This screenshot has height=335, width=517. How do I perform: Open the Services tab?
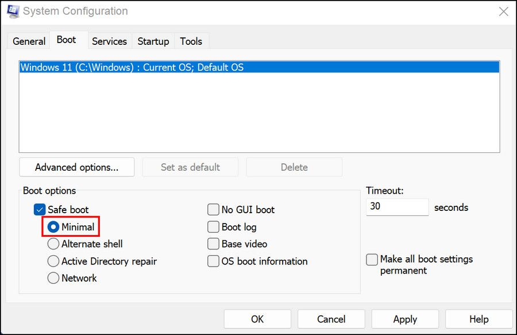(x=109, y=41)
